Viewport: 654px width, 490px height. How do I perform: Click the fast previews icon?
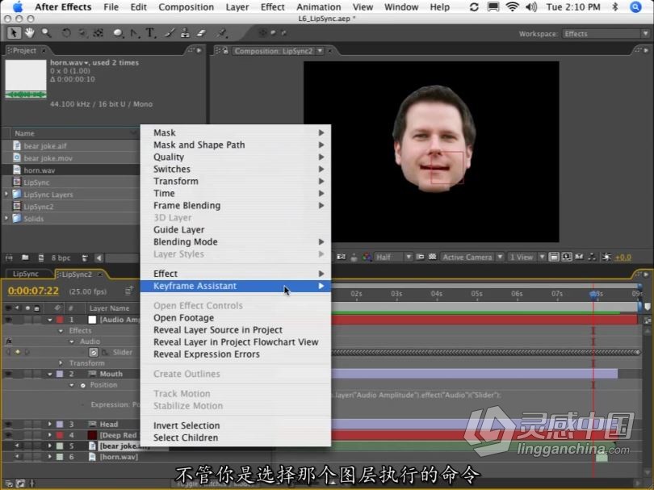[567, 258]
